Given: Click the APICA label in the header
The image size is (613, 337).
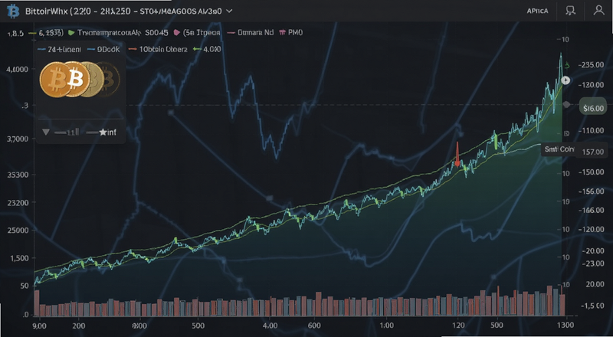Looking at the screenshot, I should pos(537,11).
